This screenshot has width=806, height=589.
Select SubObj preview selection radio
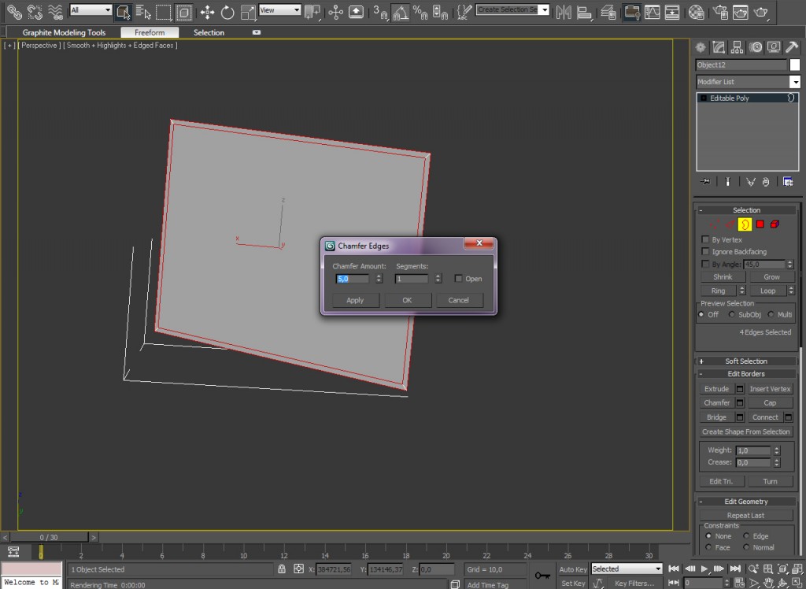tap(731, 314)
